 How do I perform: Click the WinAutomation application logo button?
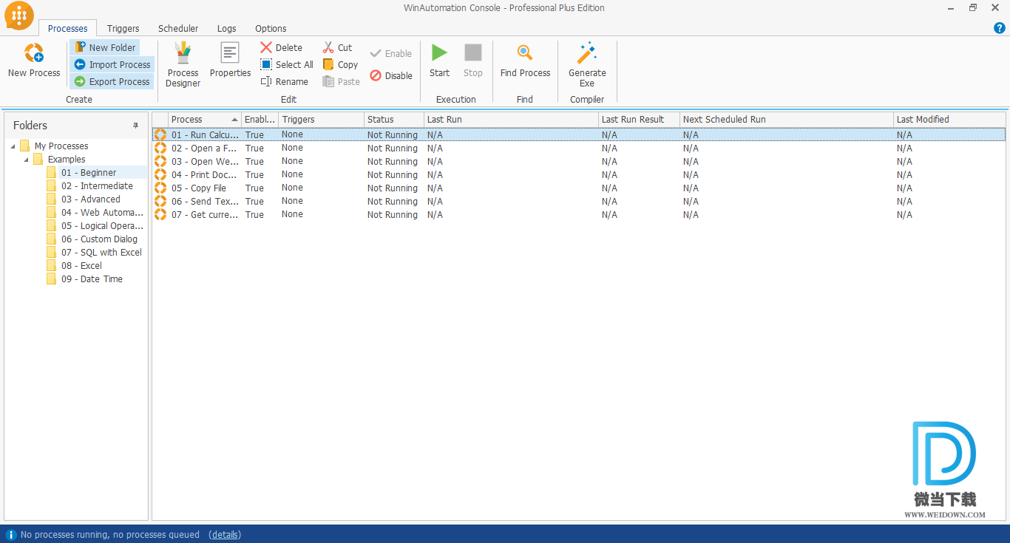19,16
